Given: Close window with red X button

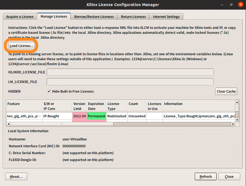Looking at the screenshot, I should pyautogui.click(x=241, y=4).
